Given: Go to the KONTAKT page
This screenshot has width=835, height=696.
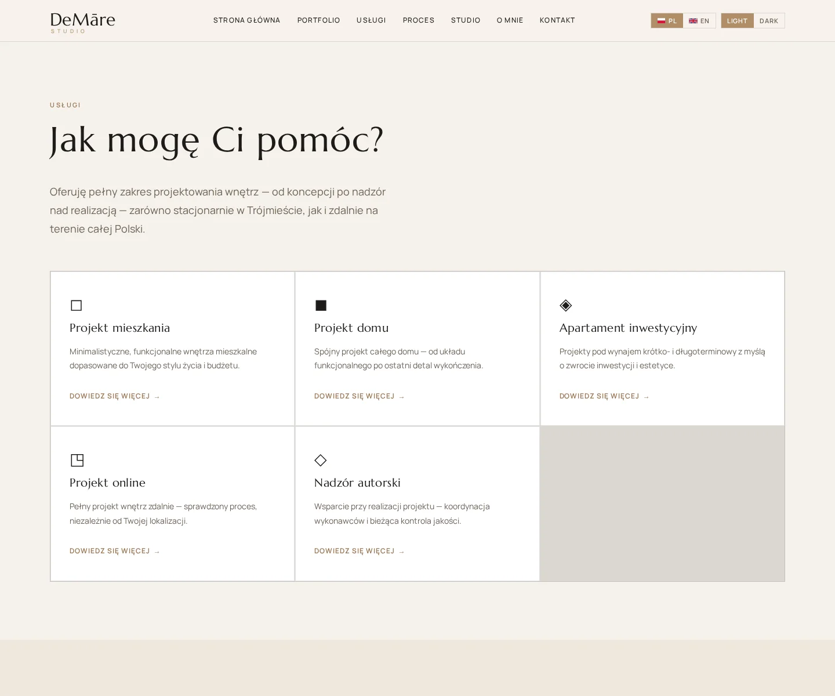Looking at the screenshot, I should tap(557, 20).
